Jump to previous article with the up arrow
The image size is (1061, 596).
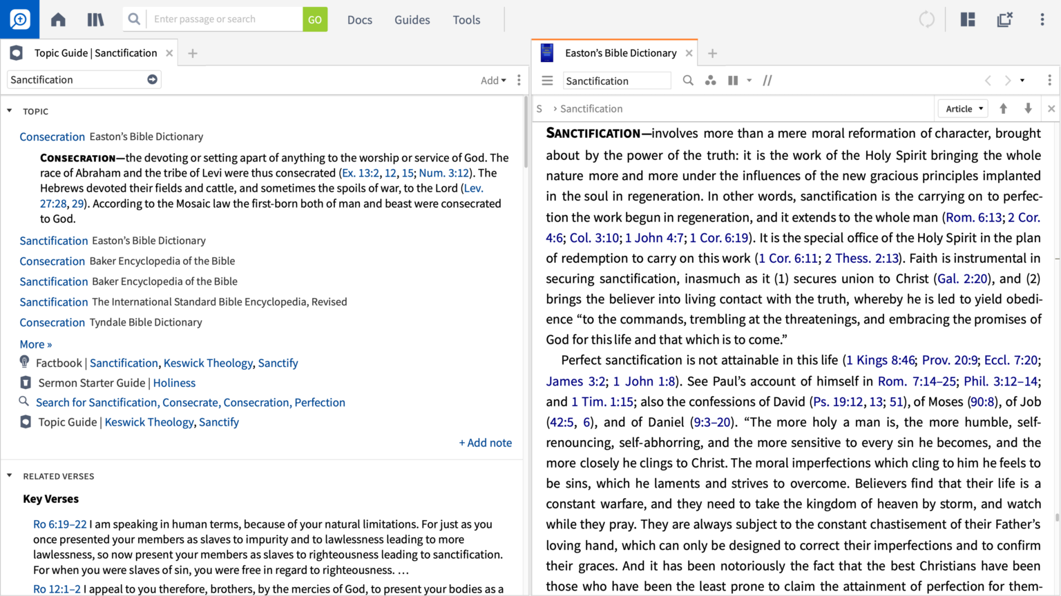click(x=1003, y=108)
